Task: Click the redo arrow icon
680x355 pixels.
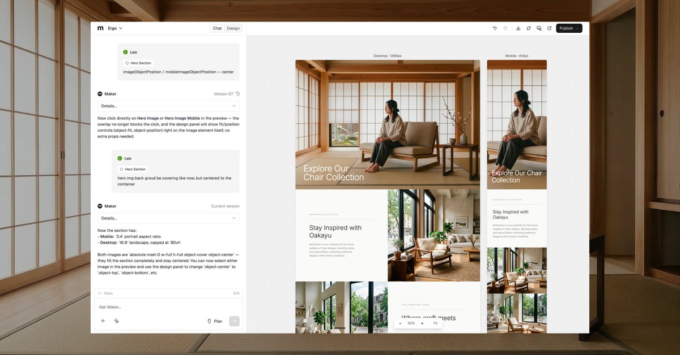Action: (x=505, y=28)
